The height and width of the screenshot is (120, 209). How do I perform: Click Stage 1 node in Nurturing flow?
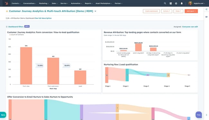pos(107,75)
